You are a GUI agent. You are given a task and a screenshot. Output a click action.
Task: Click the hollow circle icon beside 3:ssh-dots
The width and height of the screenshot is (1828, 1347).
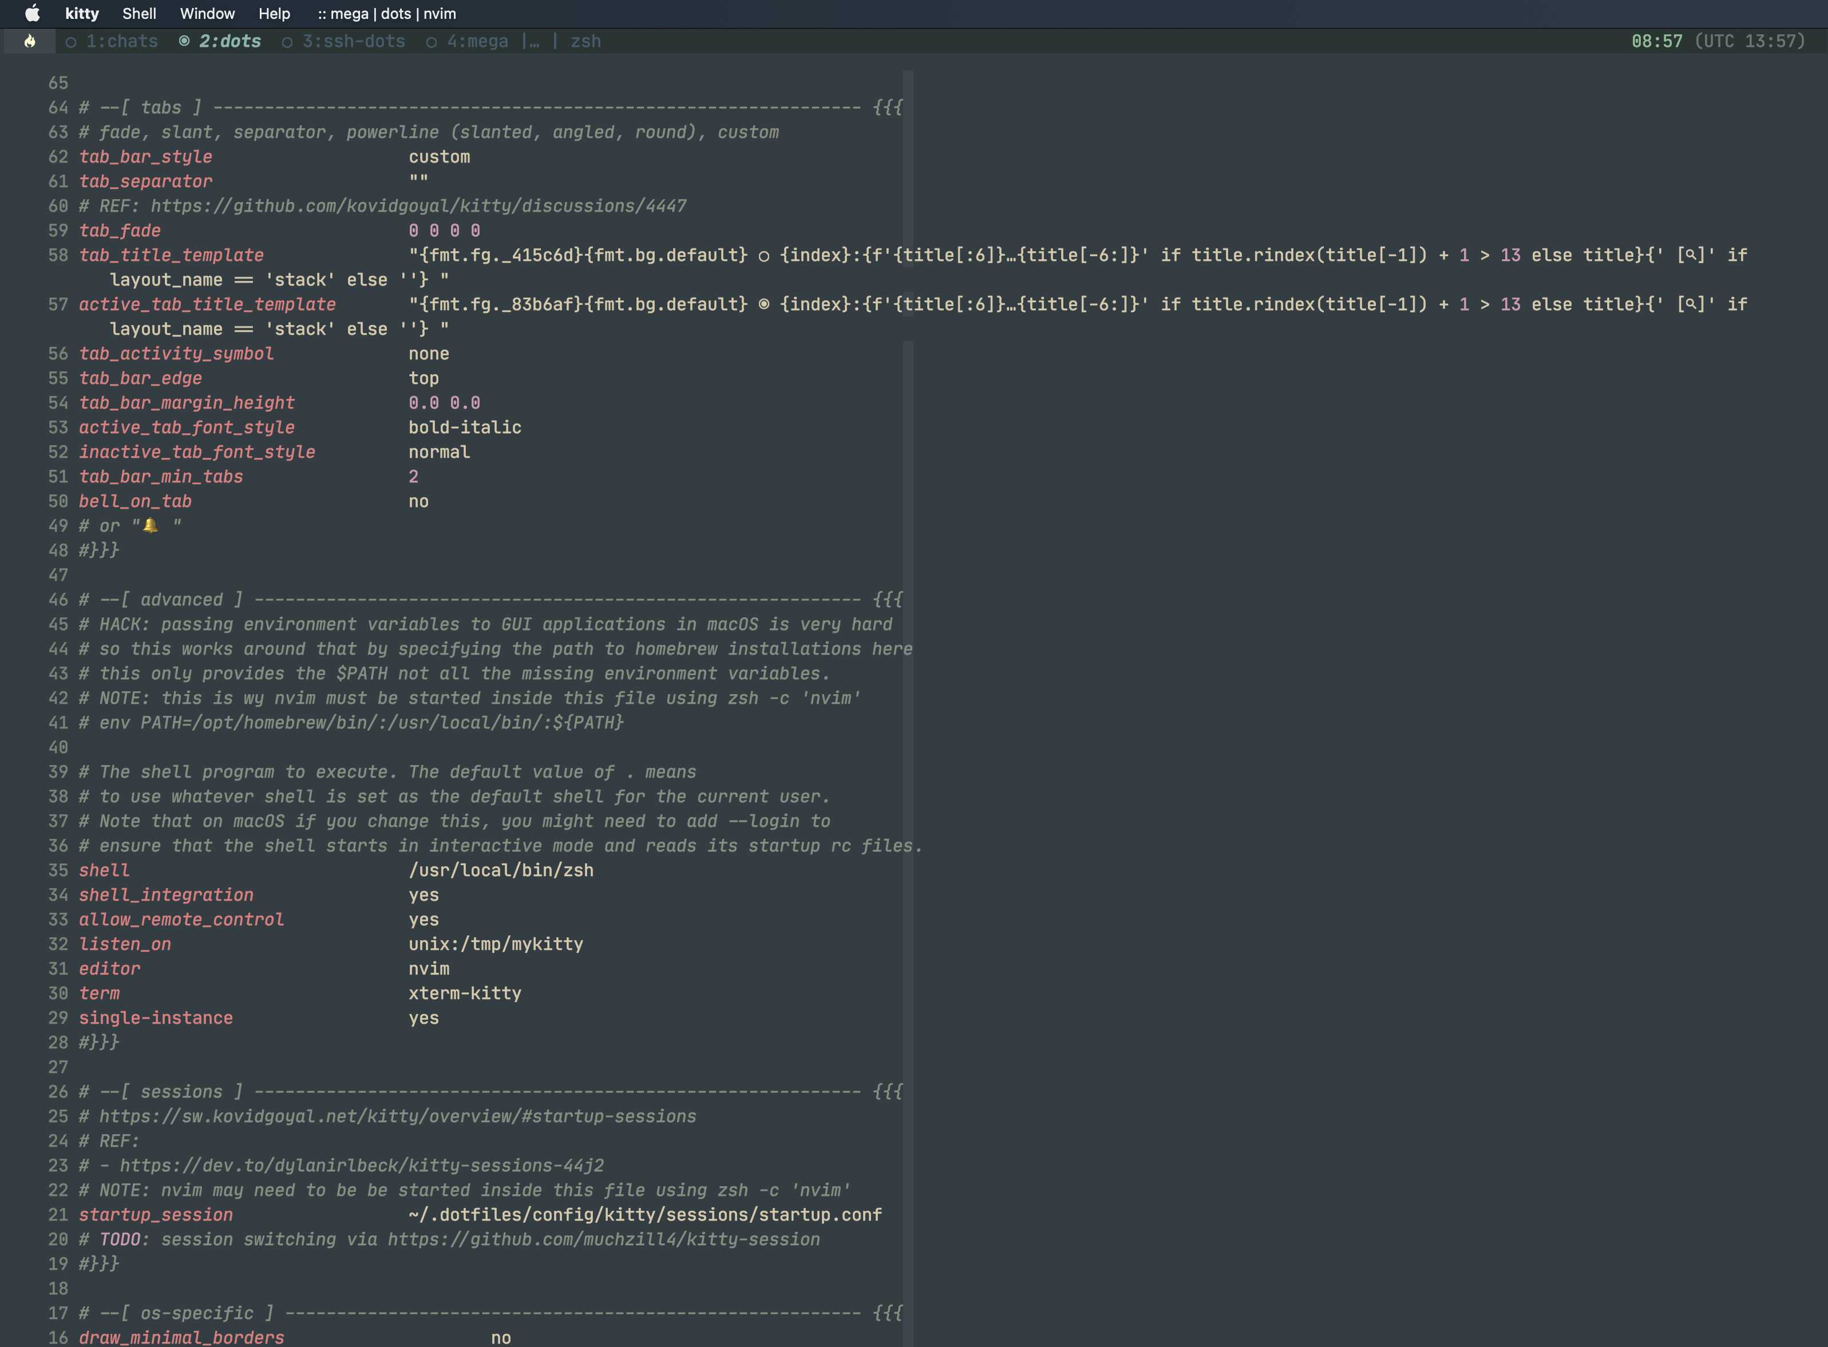287,42
